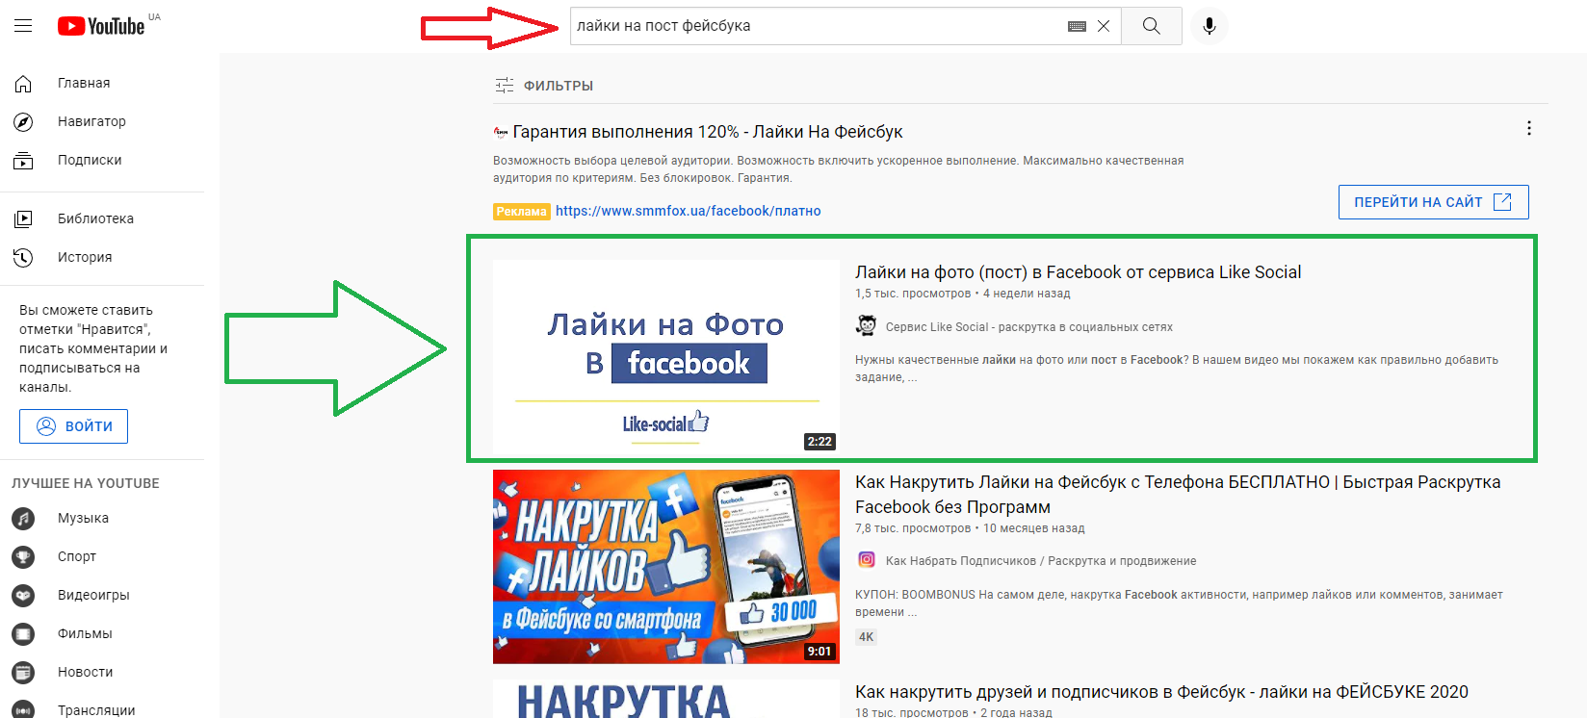
Task: Click Главная home icon
Action: pyautogui.click(x=23, y=84)
